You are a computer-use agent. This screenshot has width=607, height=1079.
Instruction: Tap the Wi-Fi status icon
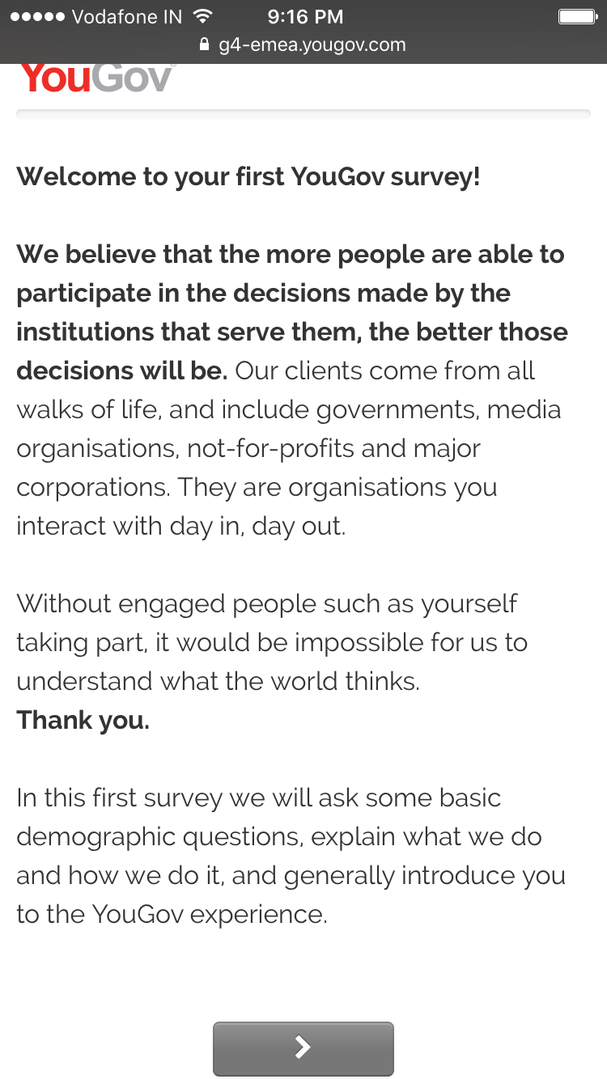203,16
